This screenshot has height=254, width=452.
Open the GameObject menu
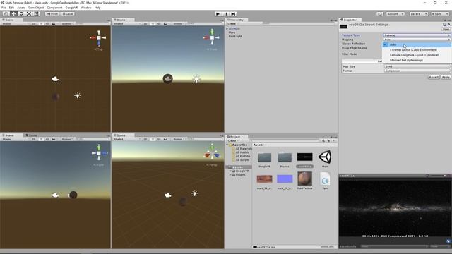pos(36,8)
